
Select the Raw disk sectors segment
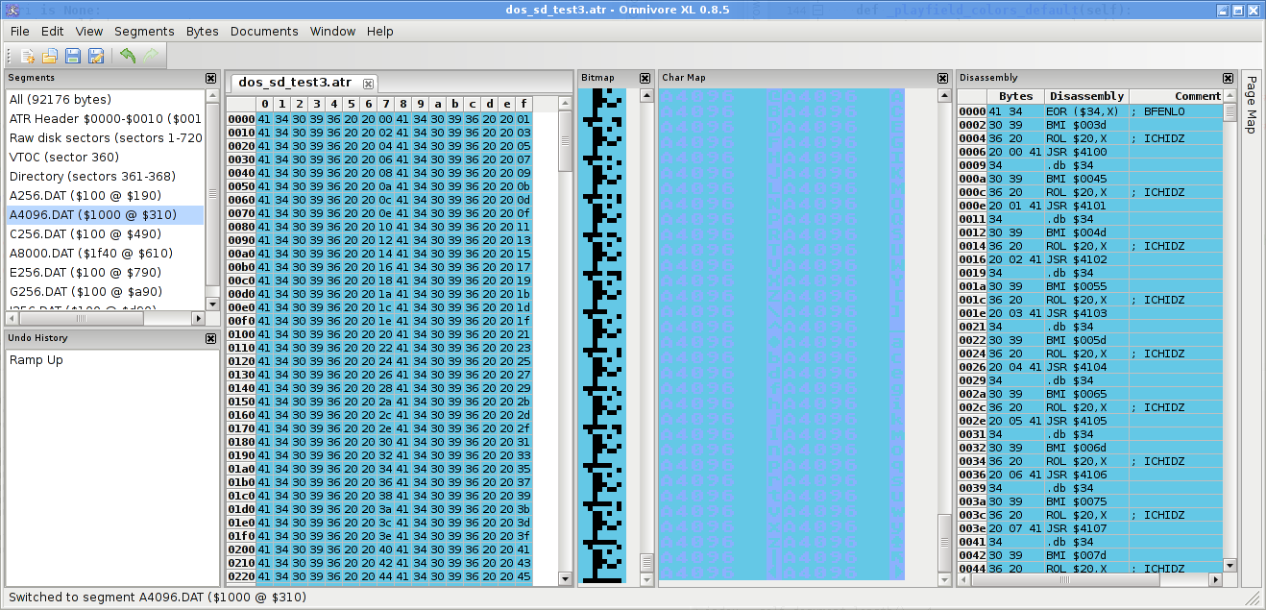pyautogui.click(x=106, y=137)
